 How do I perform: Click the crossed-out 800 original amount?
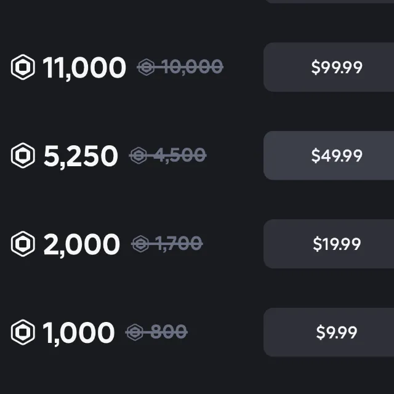pos(168,333)
